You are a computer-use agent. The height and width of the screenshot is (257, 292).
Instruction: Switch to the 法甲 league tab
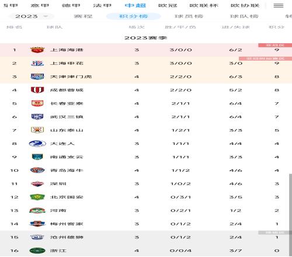pyautogui.click(x=102, y=6)
